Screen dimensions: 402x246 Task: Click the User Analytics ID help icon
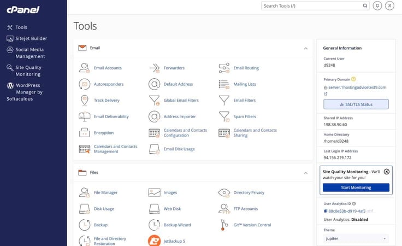tap(354, 204)
